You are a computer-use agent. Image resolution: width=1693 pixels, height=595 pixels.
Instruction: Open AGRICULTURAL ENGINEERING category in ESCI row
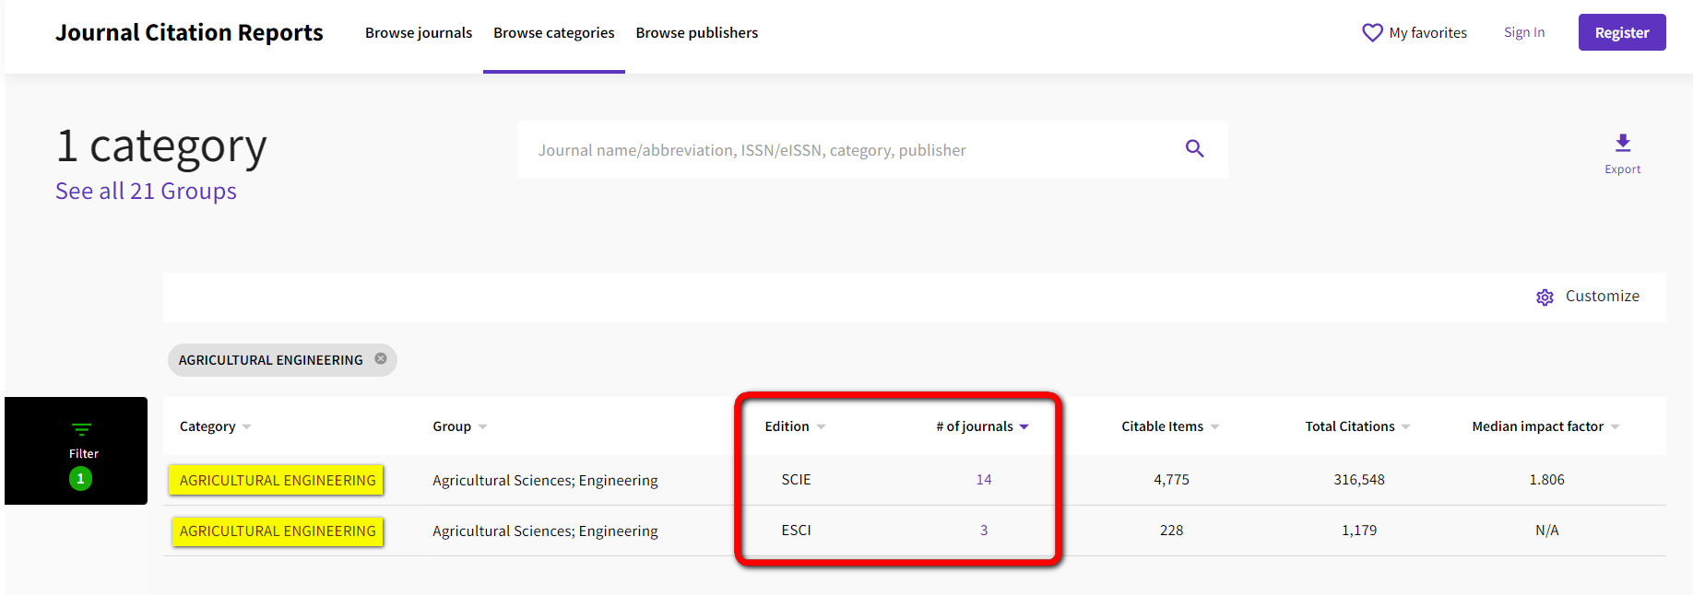[278, 531]
